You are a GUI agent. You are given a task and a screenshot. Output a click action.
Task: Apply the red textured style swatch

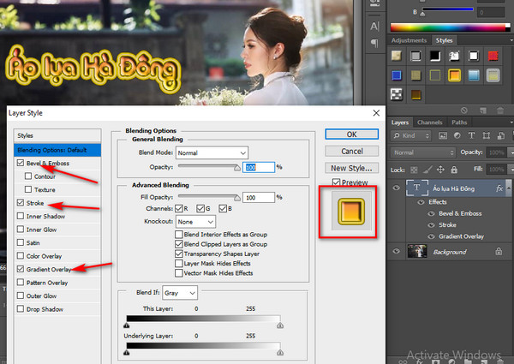click(x=493, y=56)
